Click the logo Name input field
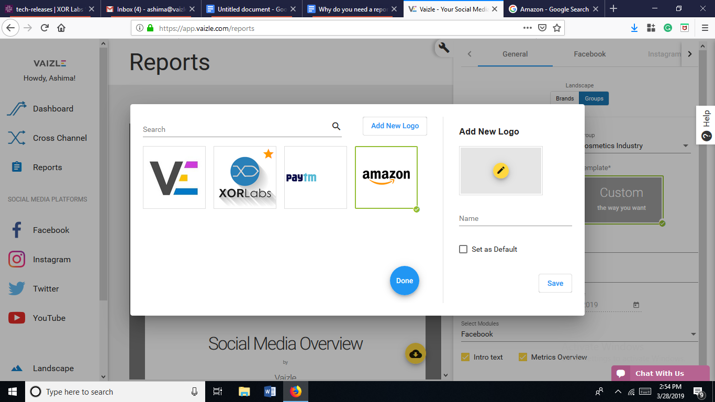Screen dimensions: 715x402 point(516,219)
